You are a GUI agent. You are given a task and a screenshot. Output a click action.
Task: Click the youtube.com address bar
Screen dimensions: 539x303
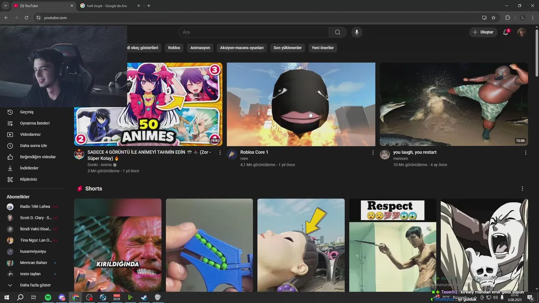tap(257, 18)
